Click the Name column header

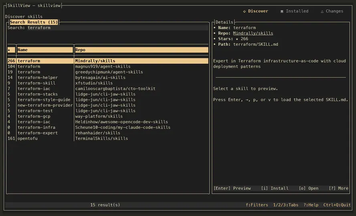pos(45,50)
